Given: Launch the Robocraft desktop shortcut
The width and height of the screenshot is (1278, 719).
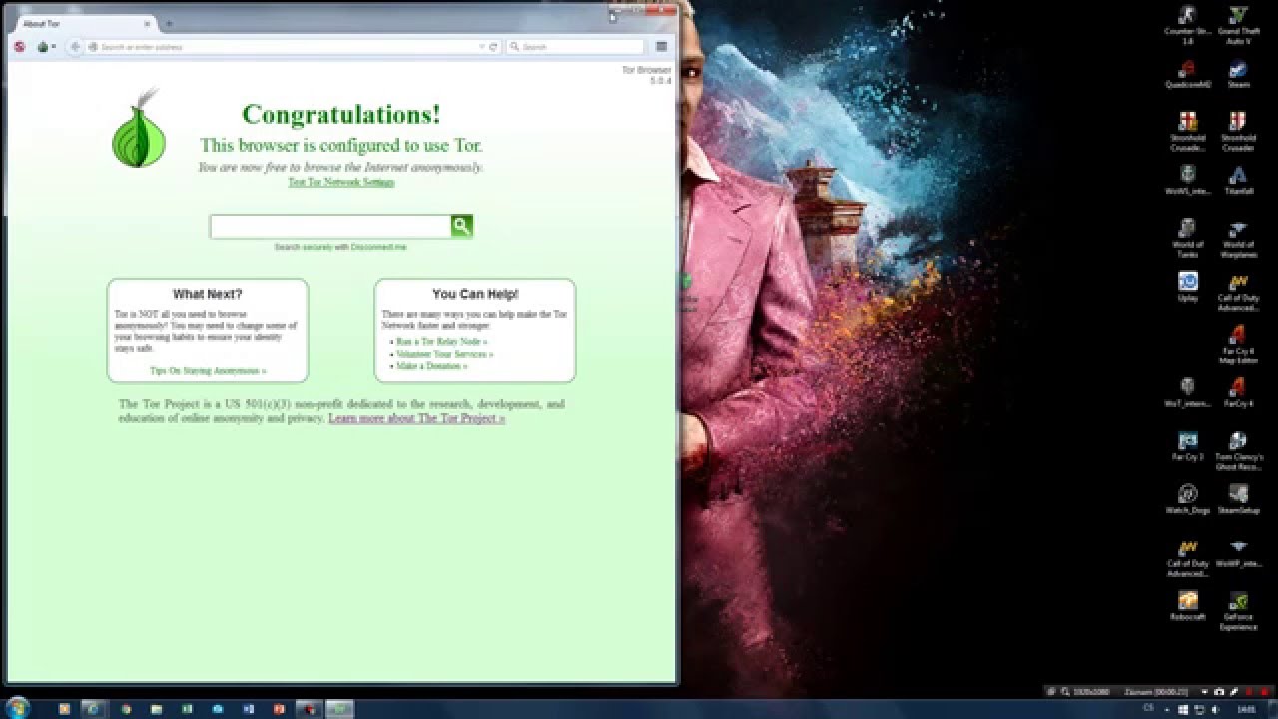Looking at the screenshot, I should point(1187,605).
